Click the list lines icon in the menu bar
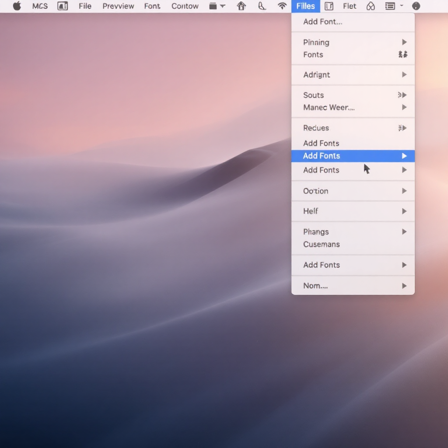The height and width of the screenshot is (448, 448). (x=390, y=6)
